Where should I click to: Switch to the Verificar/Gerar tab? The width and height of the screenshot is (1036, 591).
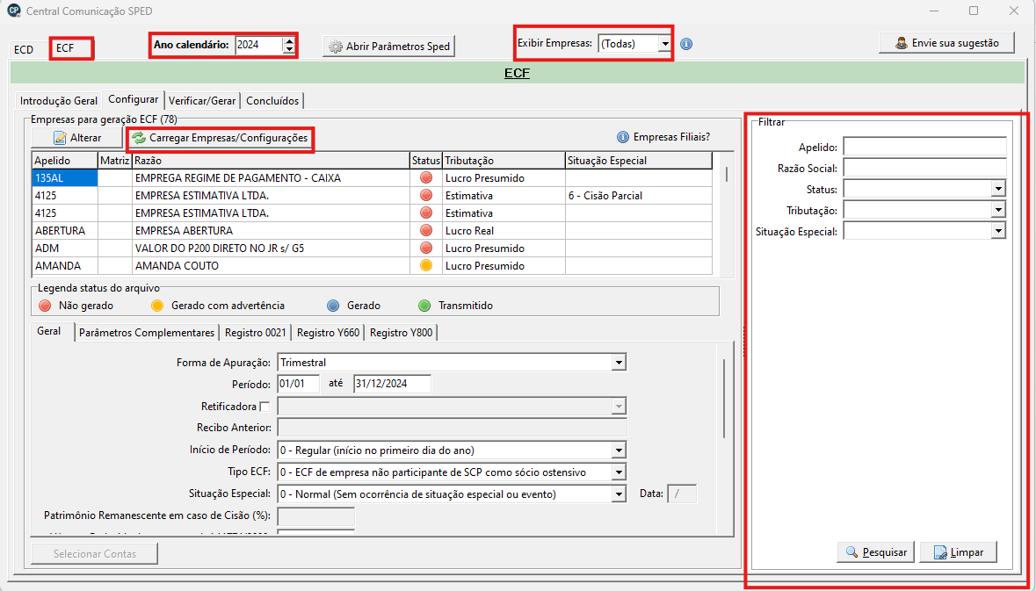202,101
